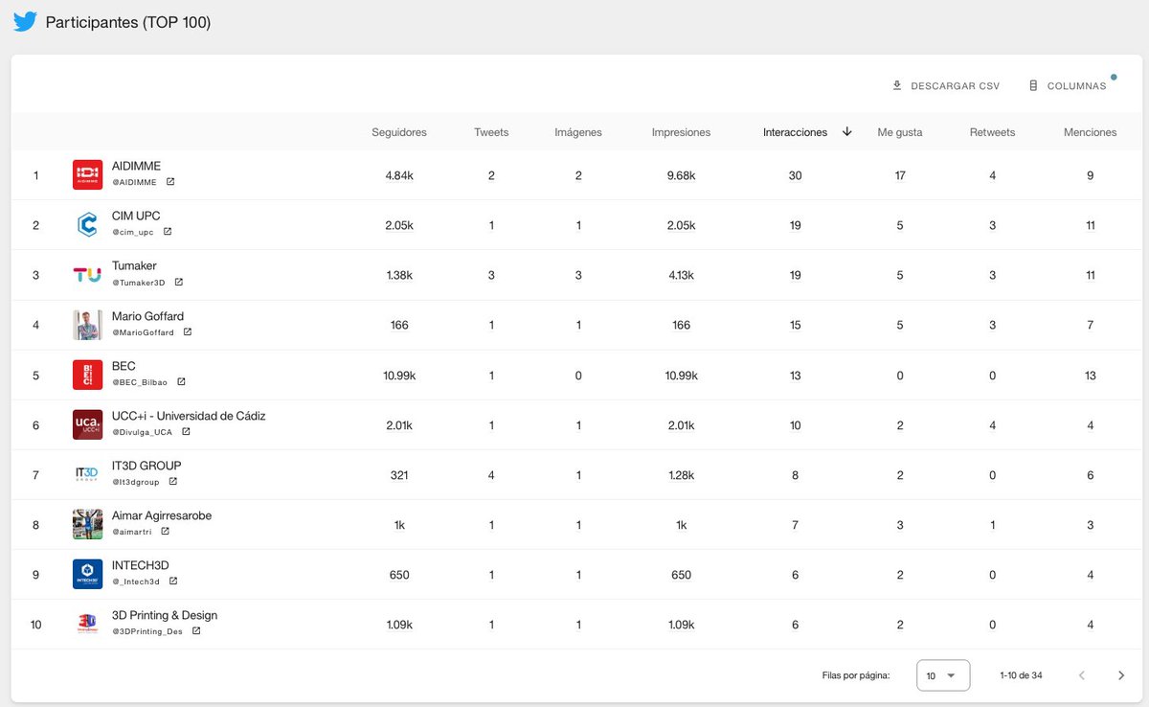1149x707 pixels.
Task: Click the sort arrow on the Interacciones column
Action: tap(846, 132)
